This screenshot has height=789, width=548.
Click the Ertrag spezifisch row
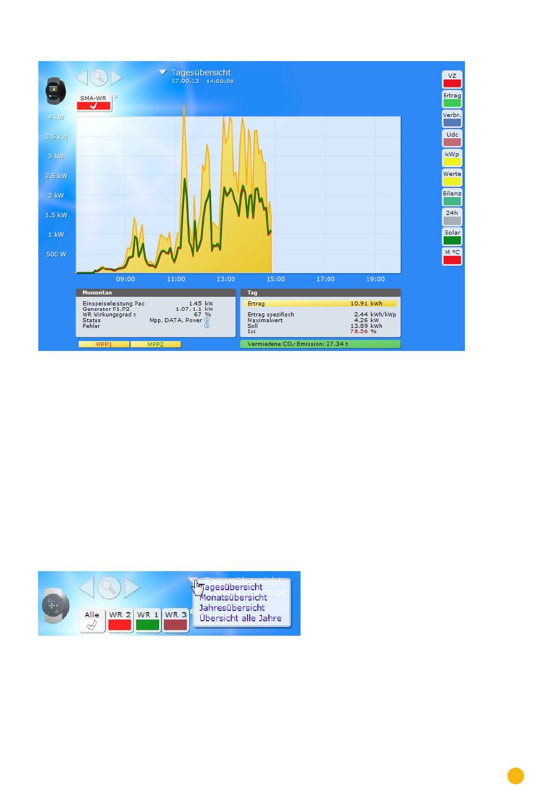322,315
